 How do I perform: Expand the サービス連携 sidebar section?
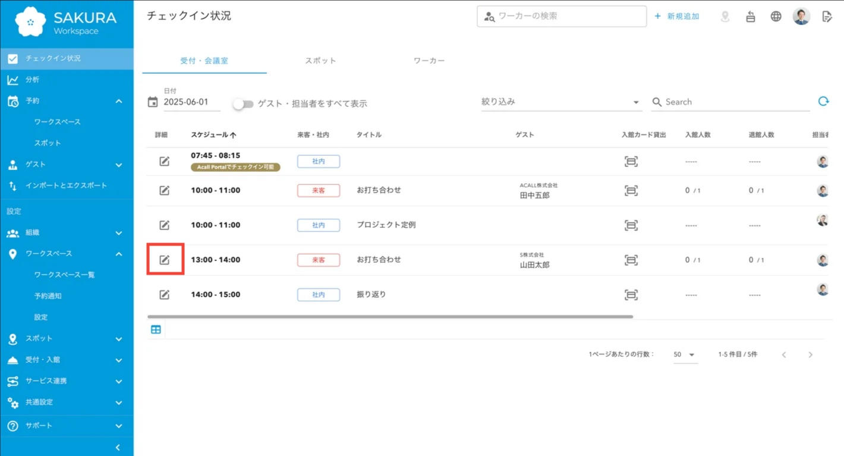119,381
